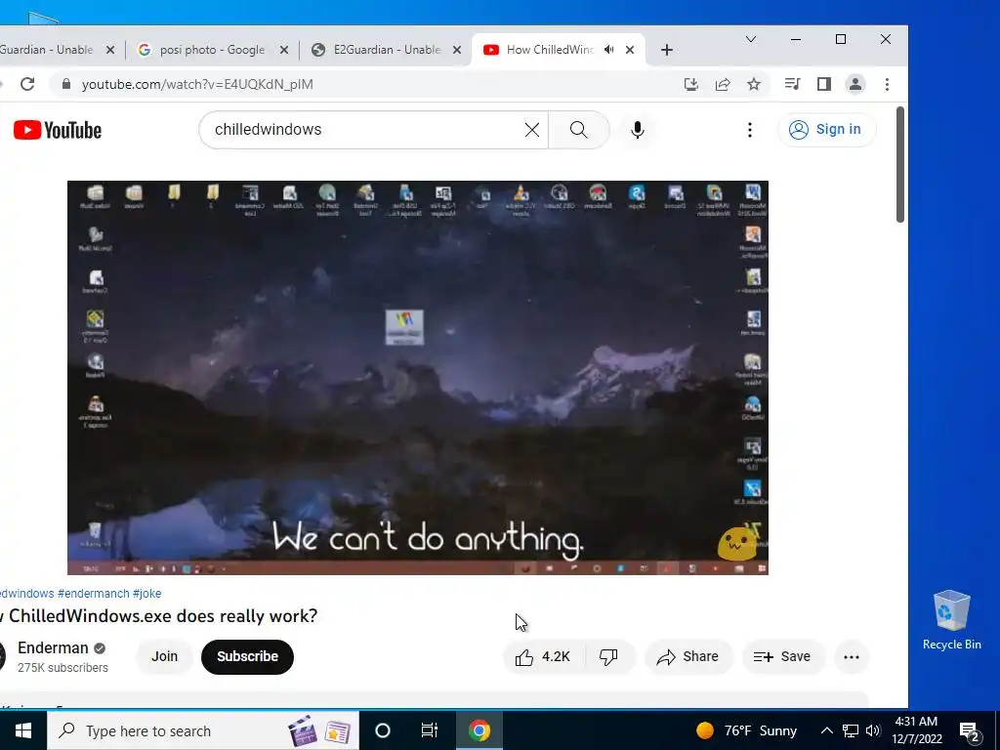Click the Share button under the video
This screenshot has width=1000, height=750.
coord(688,657)
